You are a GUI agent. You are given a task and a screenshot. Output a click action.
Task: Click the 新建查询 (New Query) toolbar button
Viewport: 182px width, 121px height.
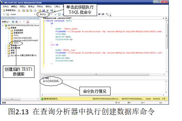click(x=9, y=10)
